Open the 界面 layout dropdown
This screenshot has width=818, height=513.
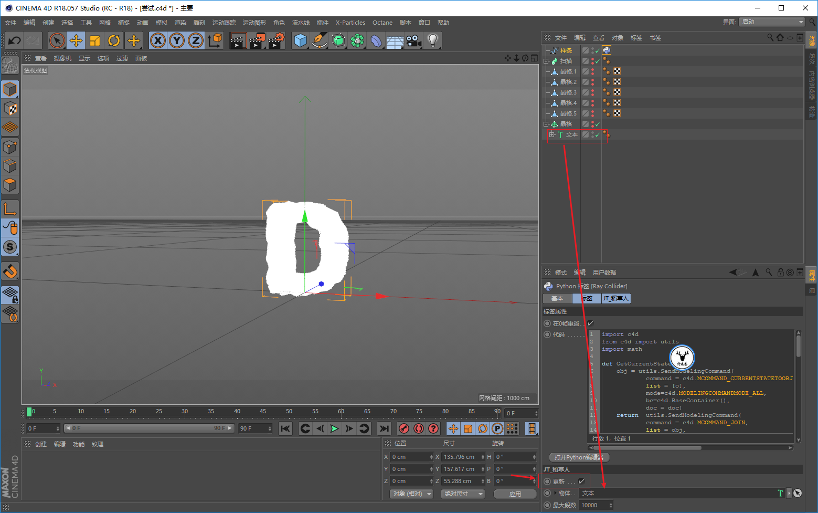pyautogui.click(x=772, y=22)
